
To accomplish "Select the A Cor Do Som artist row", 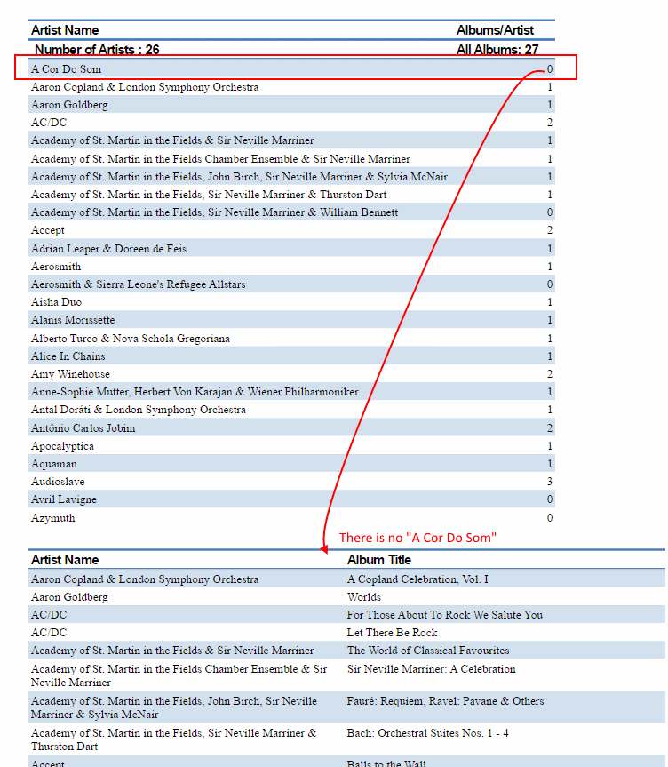I will 67,69.
